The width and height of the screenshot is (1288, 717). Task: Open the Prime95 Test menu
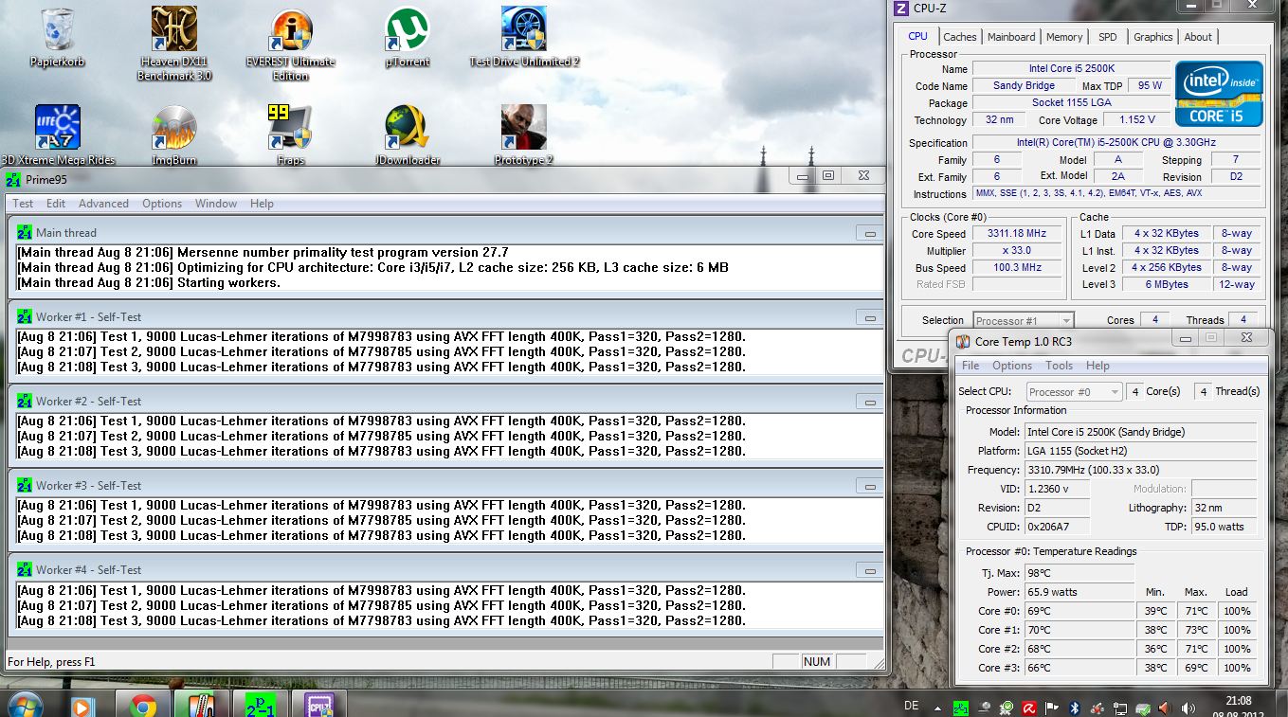tap(23, 204)
